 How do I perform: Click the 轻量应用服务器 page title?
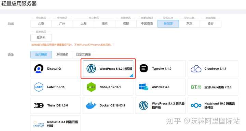(x=19, y=3)
